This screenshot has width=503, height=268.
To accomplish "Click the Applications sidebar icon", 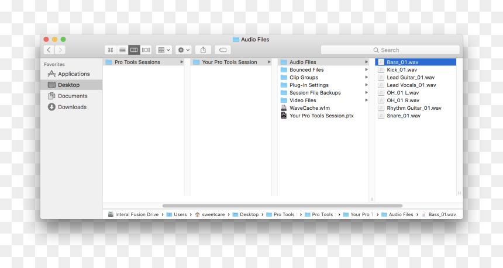I will tap(51, 74).
